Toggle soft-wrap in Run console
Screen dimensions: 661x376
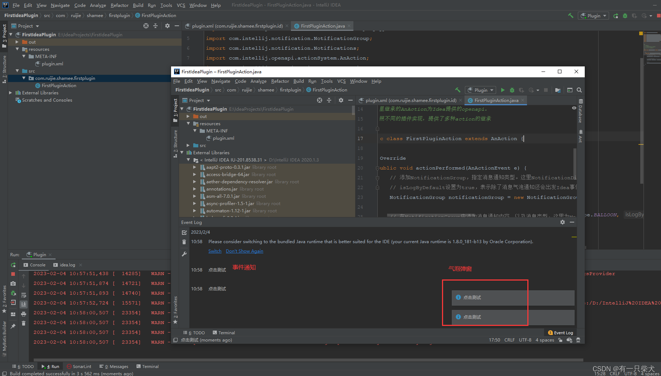[x=24, y=295]
